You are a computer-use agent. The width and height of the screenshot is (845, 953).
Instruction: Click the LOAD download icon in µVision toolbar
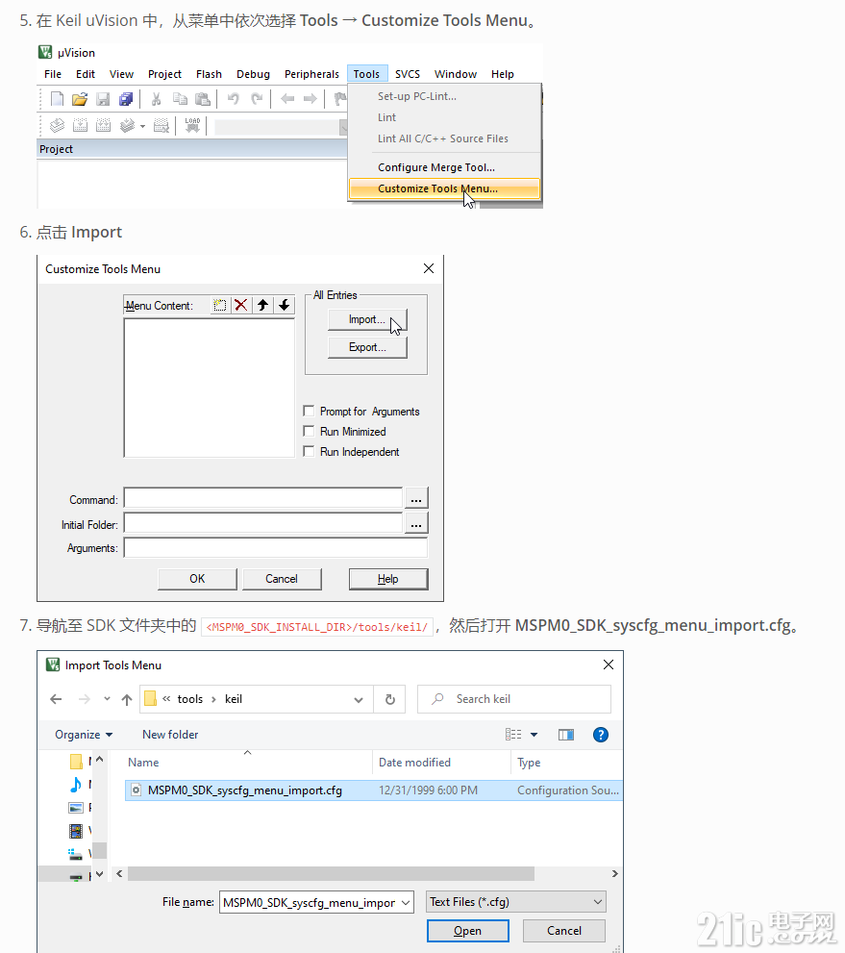point(192,126)
